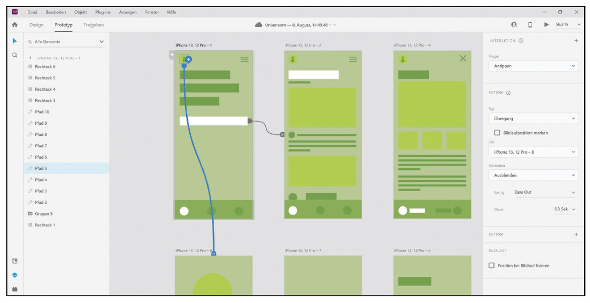Select the arrow Selection tool
590x303 pixels.
click(15, 41)
